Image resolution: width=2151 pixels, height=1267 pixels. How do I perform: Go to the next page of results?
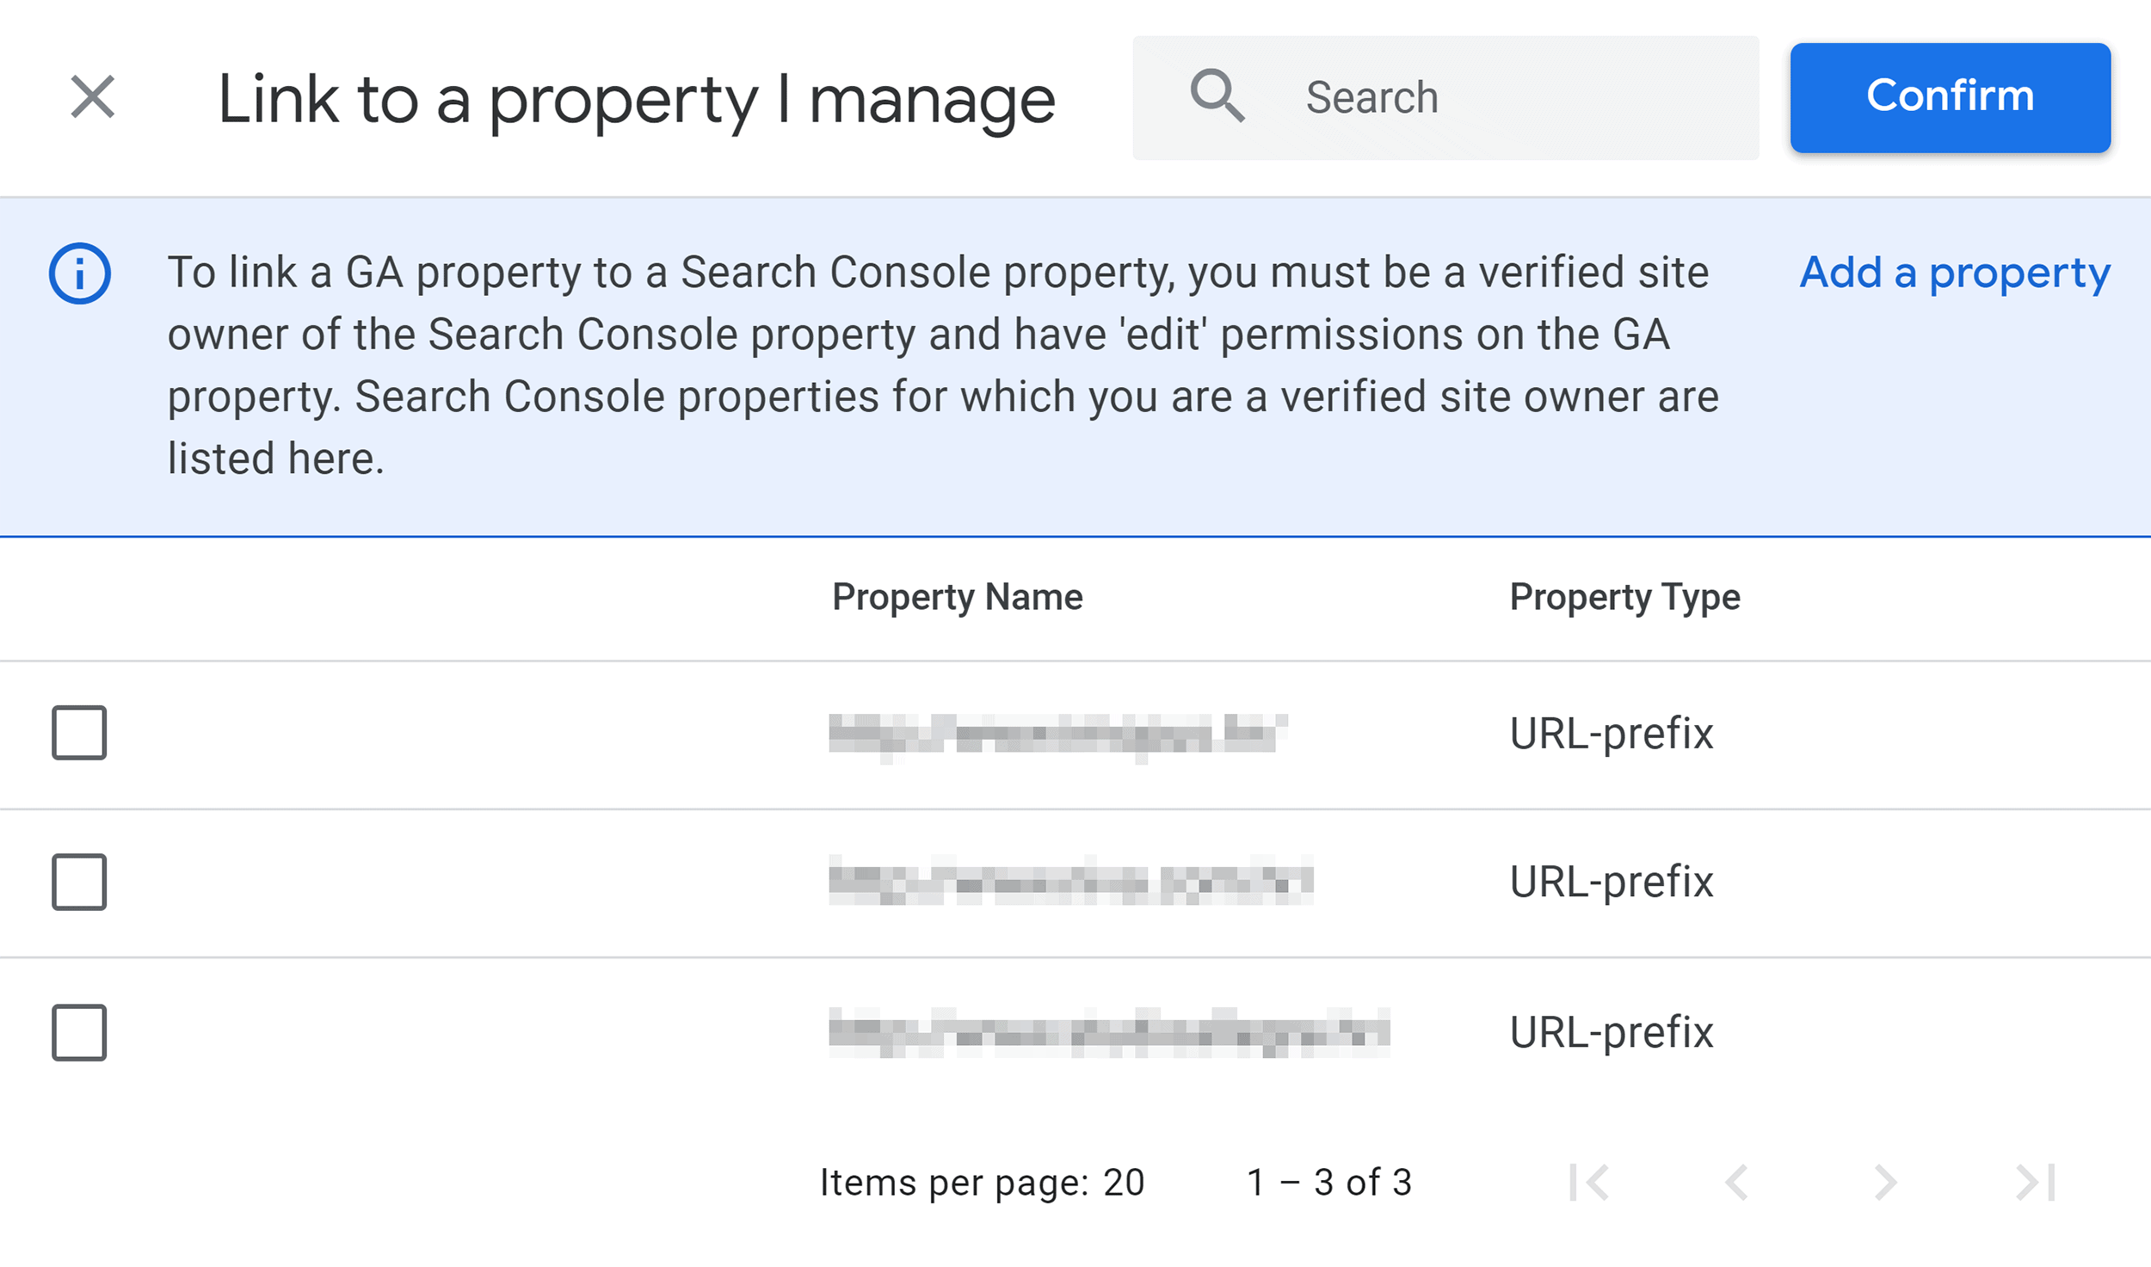1885,1183
